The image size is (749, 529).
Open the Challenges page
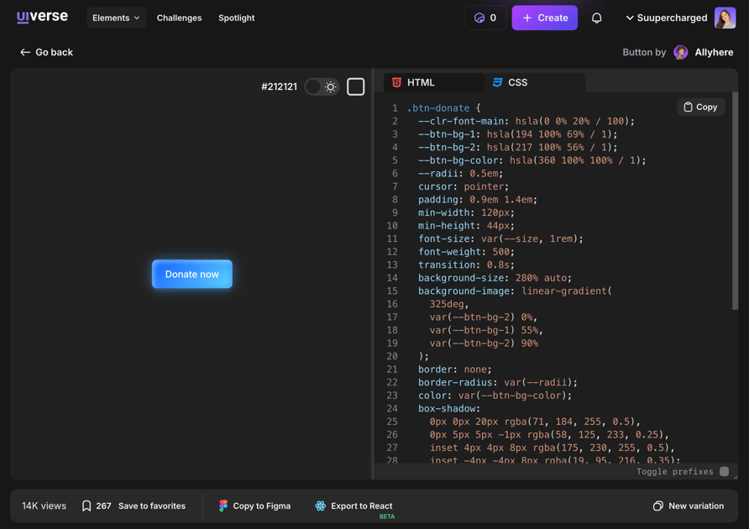click(179, 18)
